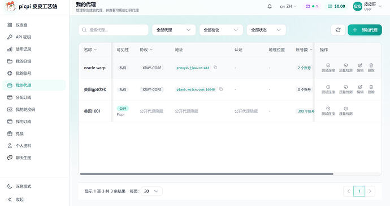Open API 密钥 in the sidebar

[34, 37]
